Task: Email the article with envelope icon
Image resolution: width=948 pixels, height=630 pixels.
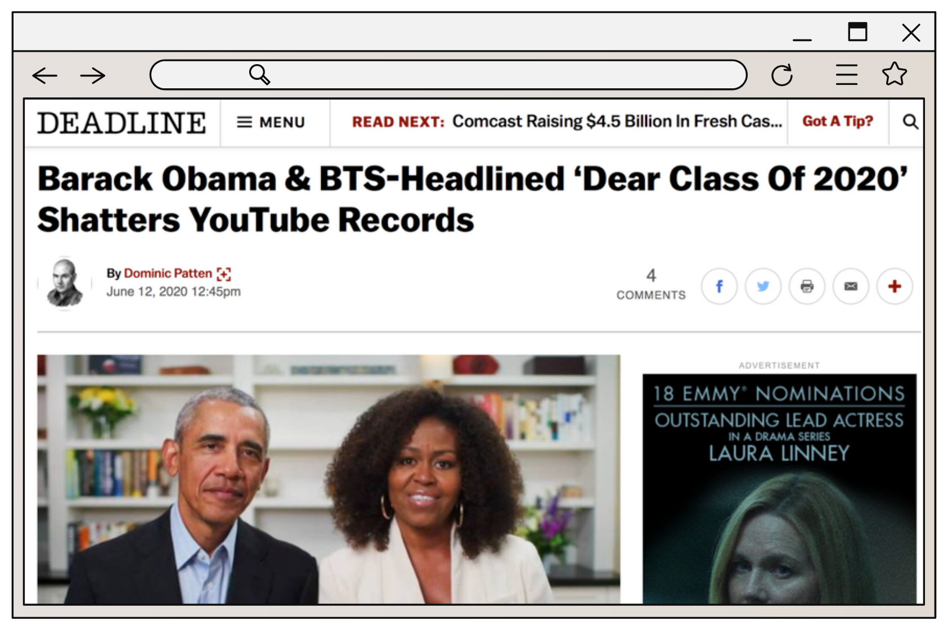Action: coord(851,286)
